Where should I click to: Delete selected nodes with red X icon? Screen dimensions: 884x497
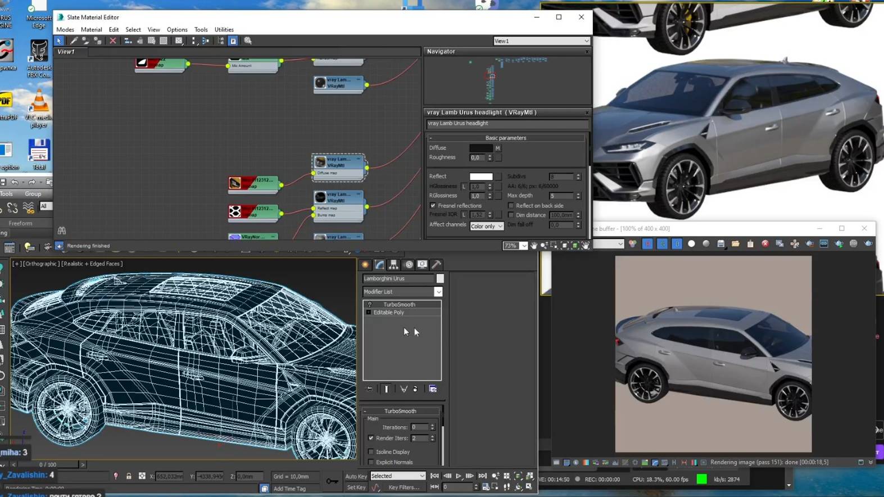pyautogui.click(x=113, y=40)
